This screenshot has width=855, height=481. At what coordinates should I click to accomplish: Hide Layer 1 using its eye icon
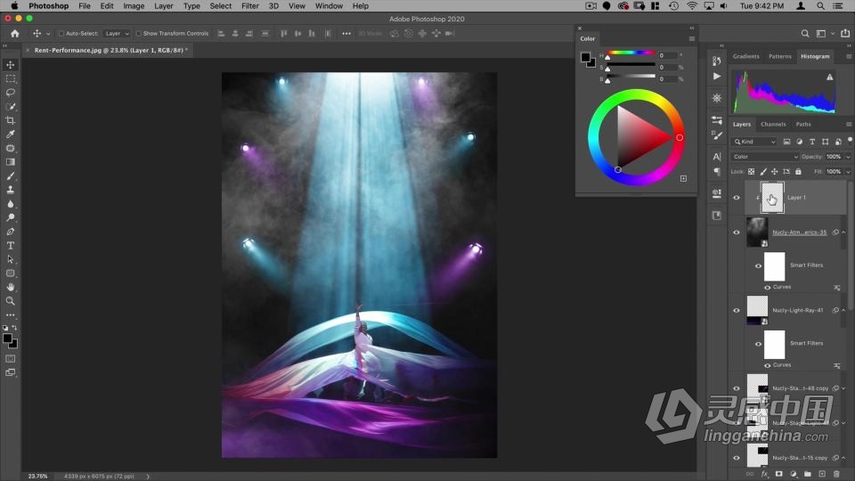point(737,198)
